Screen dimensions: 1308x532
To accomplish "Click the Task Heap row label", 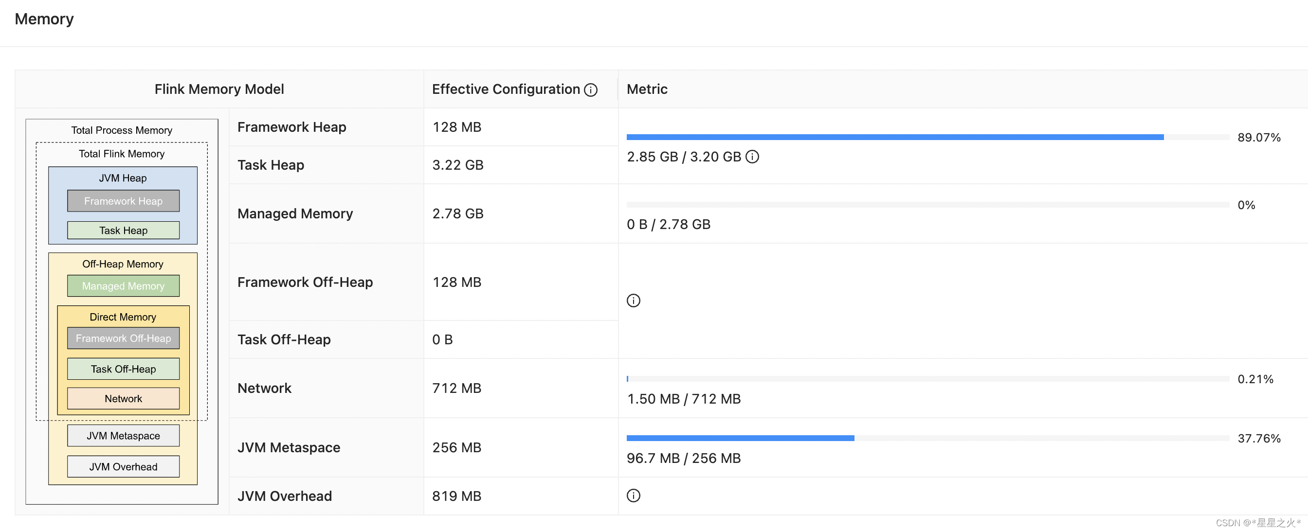I will (x=271, y=165).
